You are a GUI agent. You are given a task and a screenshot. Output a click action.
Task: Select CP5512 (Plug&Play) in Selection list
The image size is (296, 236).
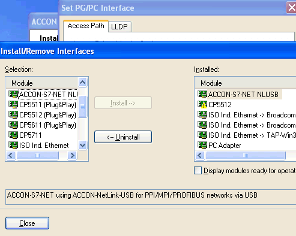pos(48,115)
